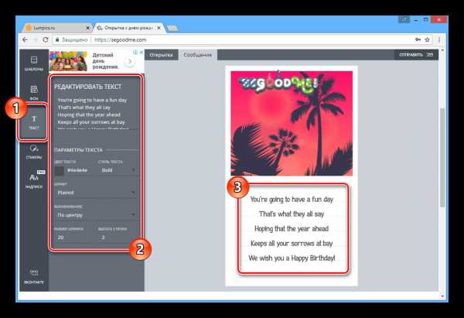Click the scrollbar down arrow

(x=442, y=296)
